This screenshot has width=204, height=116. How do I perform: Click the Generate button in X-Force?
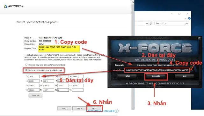[156, 76]
